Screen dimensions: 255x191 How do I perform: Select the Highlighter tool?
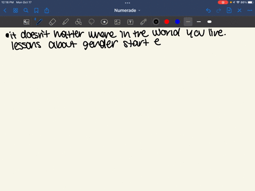click(65, 22)
